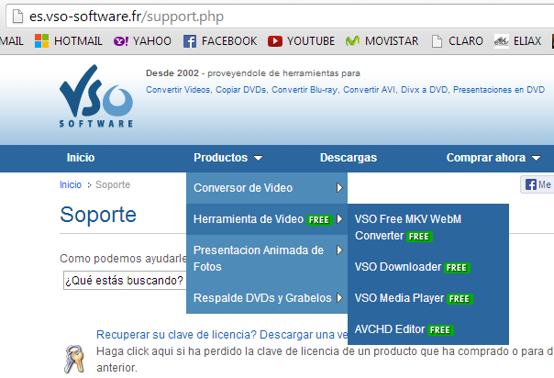The width and height of the screenshot is (554, 378).
Task: Select Presentacion Animada de Fotos entry
Action: pyautogui.click(x=267, y=258)
